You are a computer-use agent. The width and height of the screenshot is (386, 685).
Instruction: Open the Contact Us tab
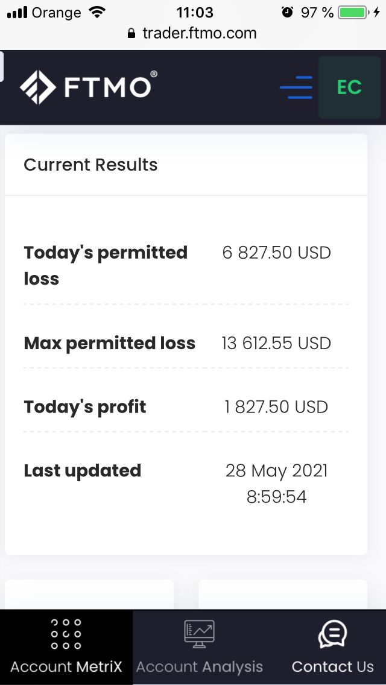pyautogui.click(x=332, y=666)
